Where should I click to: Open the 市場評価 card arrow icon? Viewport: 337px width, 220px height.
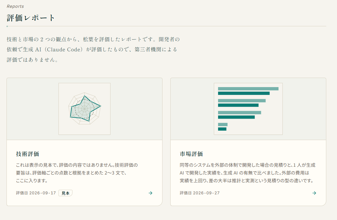[x=314, y=193]
